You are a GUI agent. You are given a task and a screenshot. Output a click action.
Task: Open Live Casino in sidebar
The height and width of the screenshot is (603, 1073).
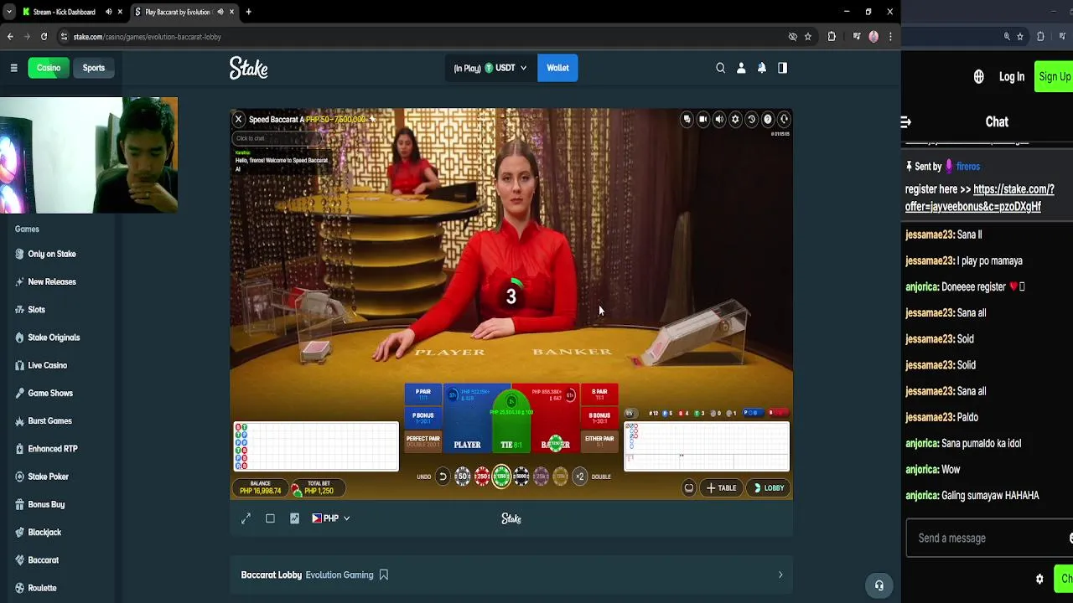47,365
